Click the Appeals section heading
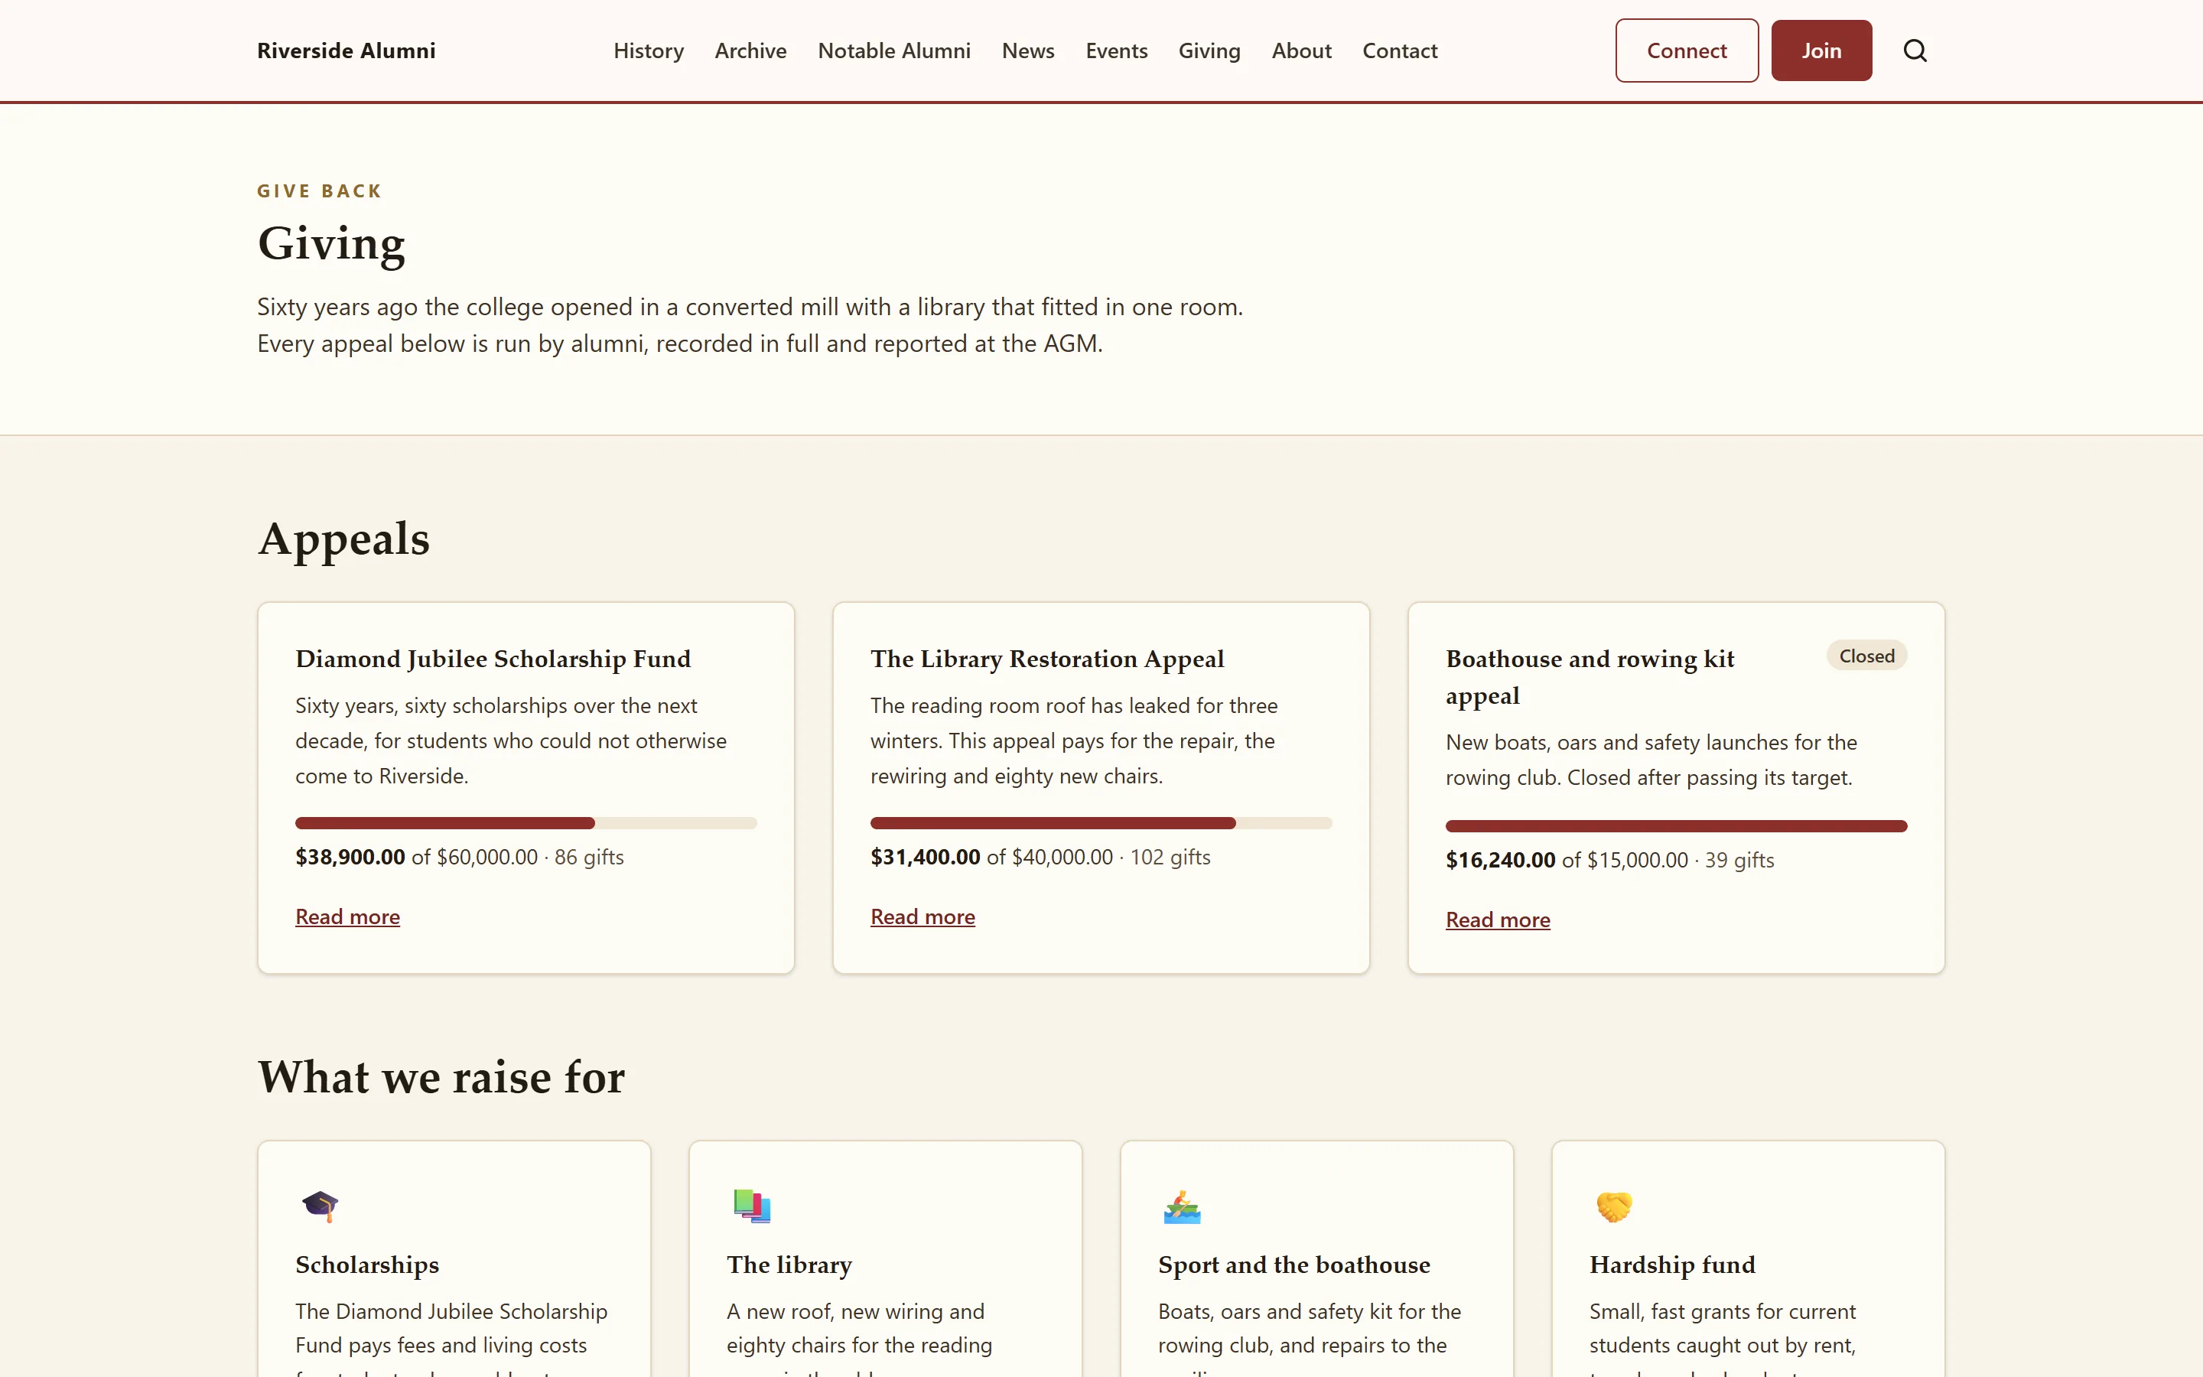This screenshot has width=2203, height=1377. pos(343,539)
